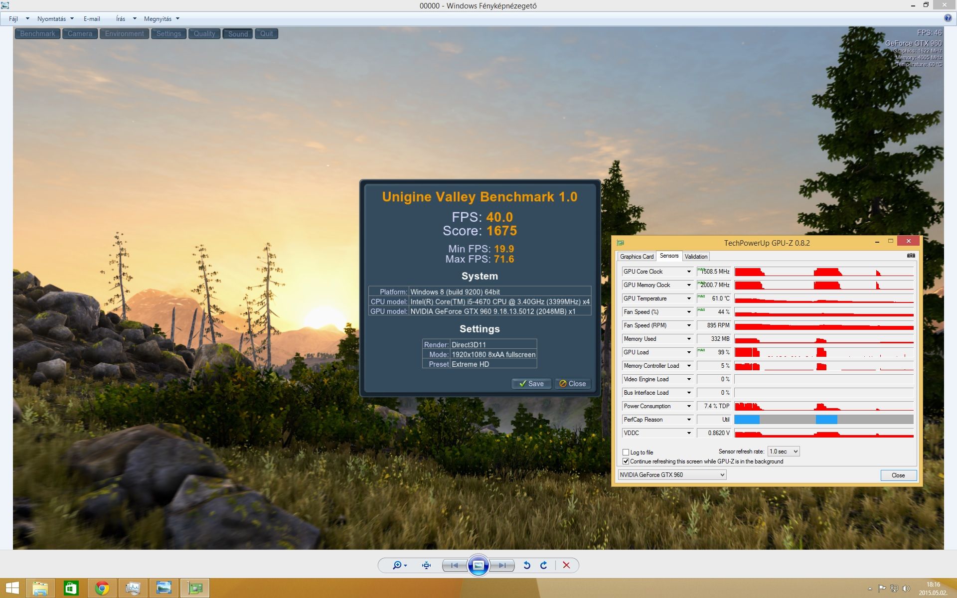Click the fit-to-window actual size icon
957x598 pixels.
pyautogui.click(x=426, y=565)
